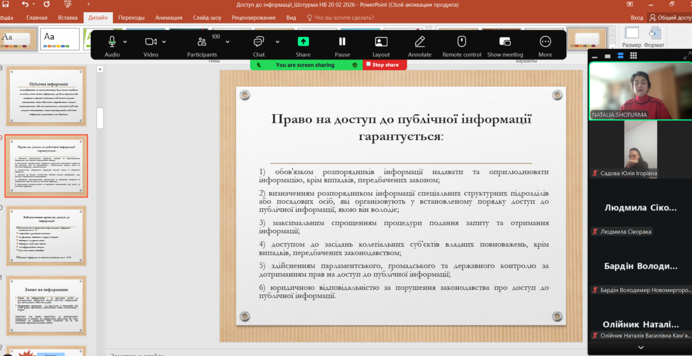Expand video options arrow next to camera
Screen dimensions: 692x356
164,41
